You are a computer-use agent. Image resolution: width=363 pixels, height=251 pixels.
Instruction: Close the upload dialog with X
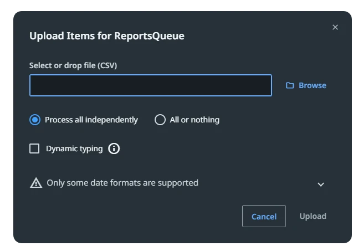tap(335, 27)
